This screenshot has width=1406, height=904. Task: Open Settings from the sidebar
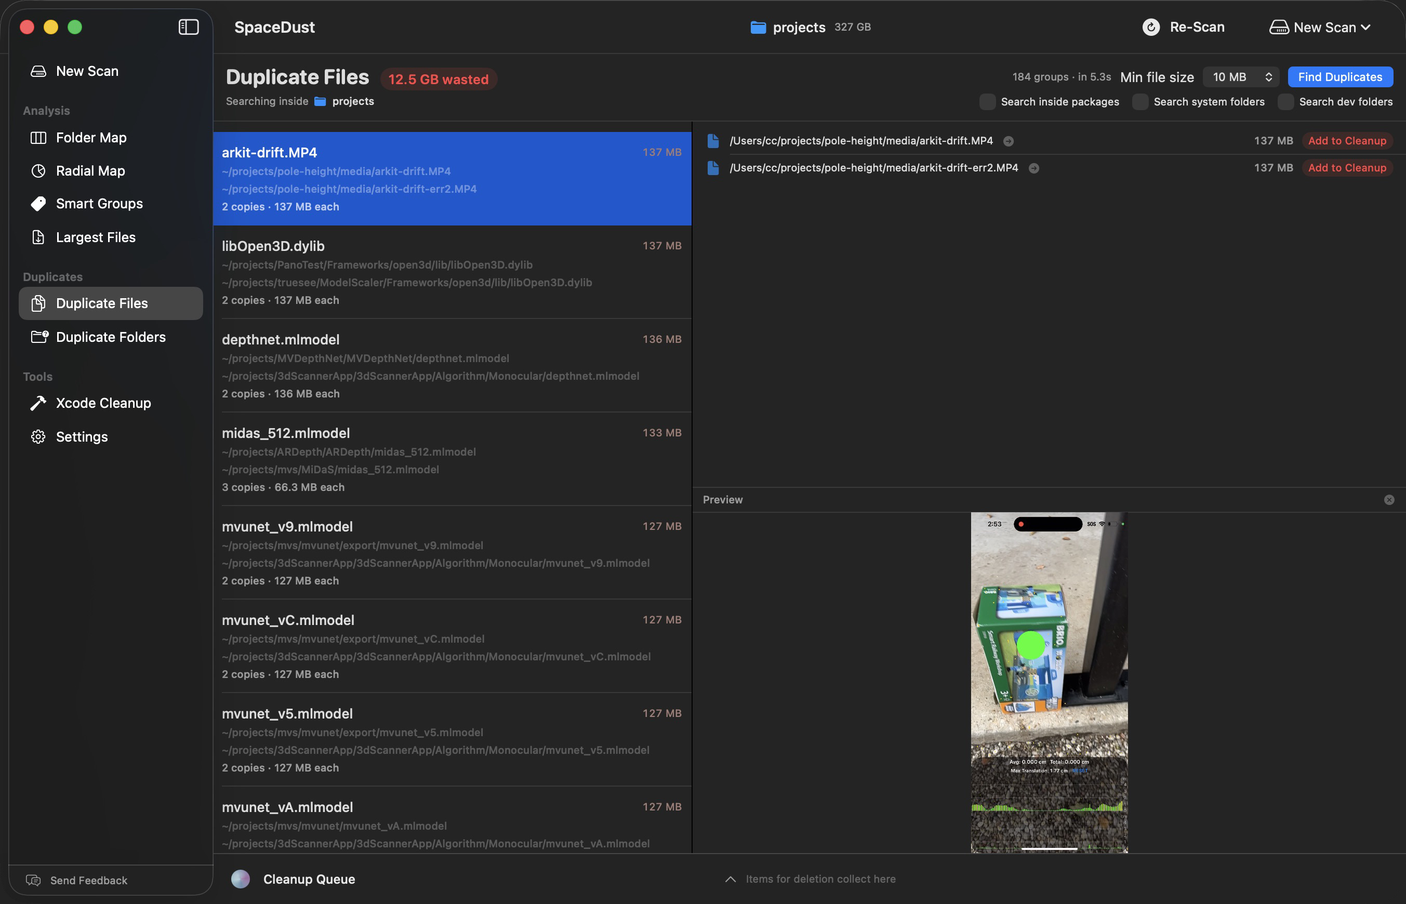111,437
